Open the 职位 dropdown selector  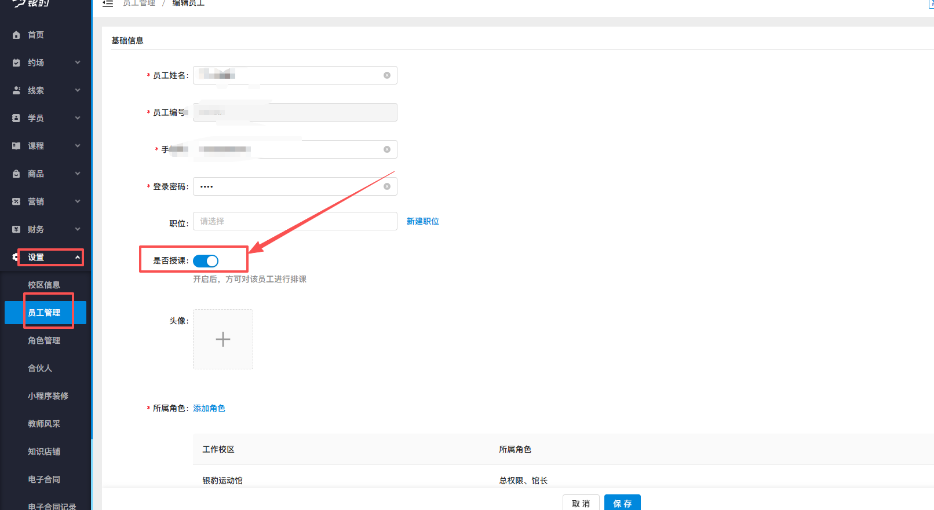[294, 222]
